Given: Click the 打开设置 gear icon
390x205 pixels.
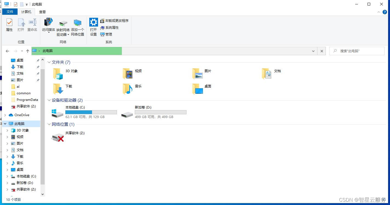Looking at the screenshot, I should point(93,22).
